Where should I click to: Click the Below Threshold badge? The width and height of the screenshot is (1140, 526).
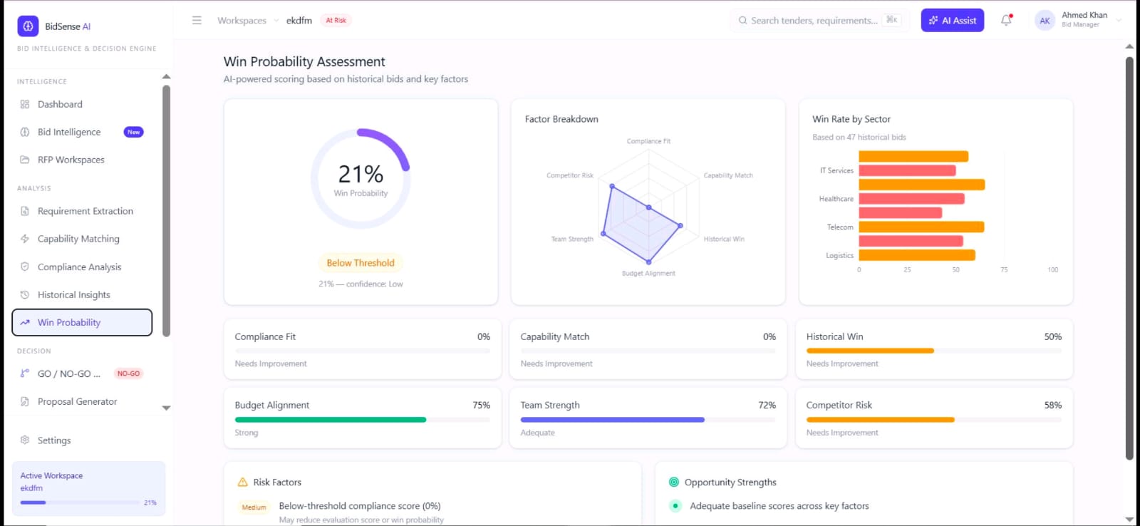[361, 263]
